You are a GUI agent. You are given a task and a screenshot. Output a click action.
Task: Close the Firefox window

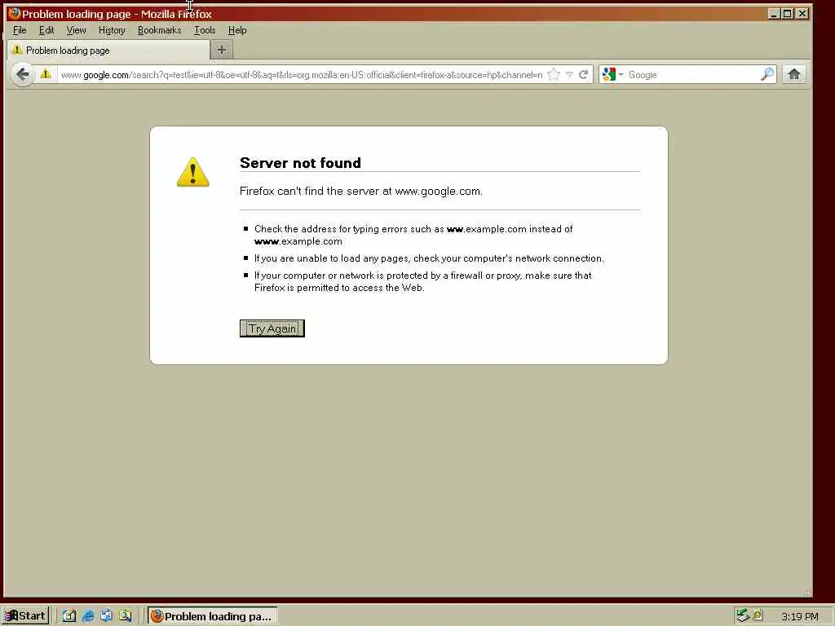(802, 14)
